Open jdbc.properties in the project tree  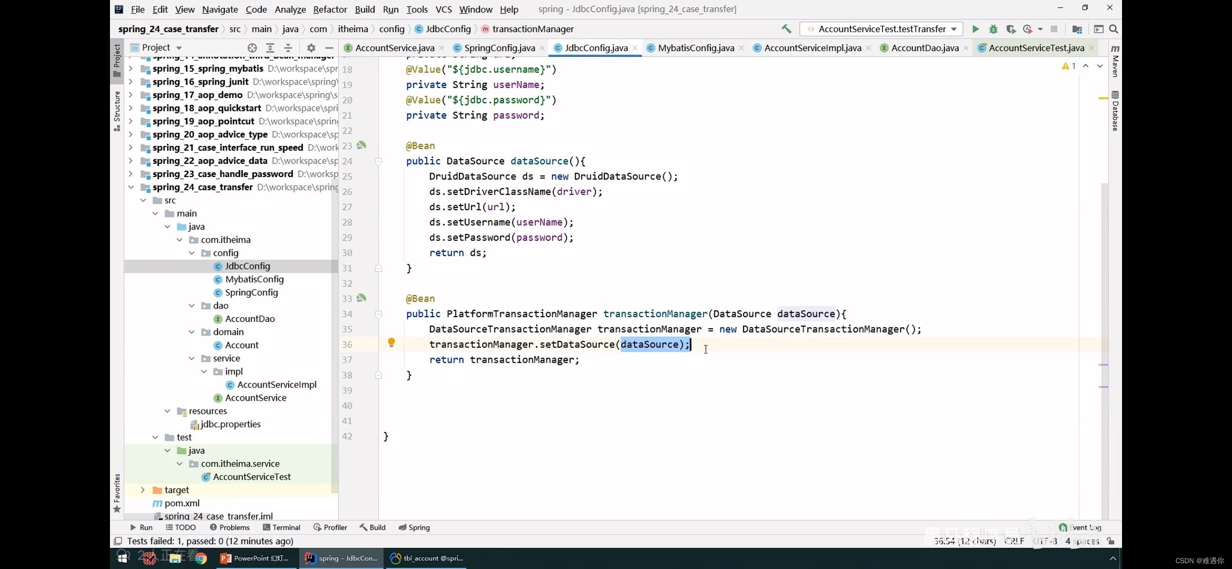[230, 424]
